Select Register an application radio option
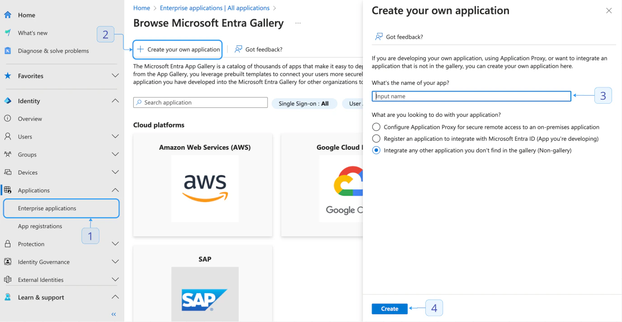Viewport: 622px width, 322px height. click(x=376, y=138)
